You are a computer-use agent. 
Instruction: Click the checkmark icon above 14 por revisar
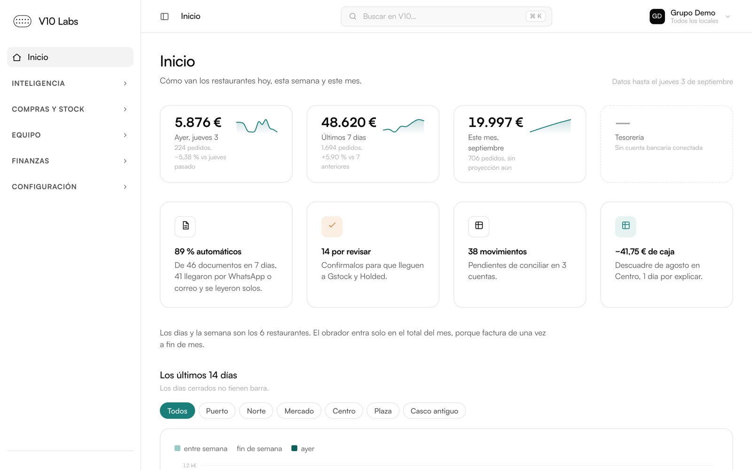(x=332, y=226)
